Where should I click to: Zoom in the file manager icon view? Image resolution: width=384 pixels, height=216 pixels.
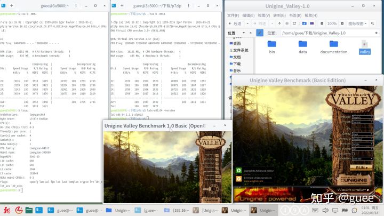click(342, 23)
